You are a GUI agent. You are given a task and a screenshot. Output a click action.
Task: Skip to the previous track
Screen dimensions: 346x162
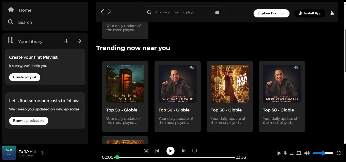click(157, 151)
